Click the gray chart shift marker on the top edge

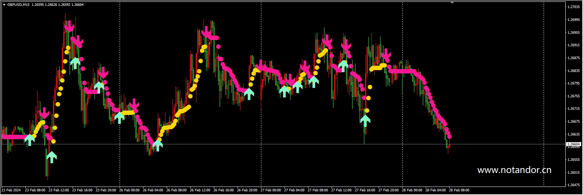pyautogui.click(x=452, y=3)
